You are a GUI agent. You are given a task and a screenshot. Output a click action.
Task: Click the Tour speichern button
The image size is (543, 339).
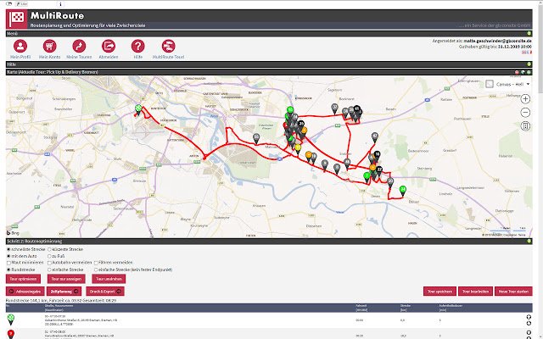click(x=439, y=292)
